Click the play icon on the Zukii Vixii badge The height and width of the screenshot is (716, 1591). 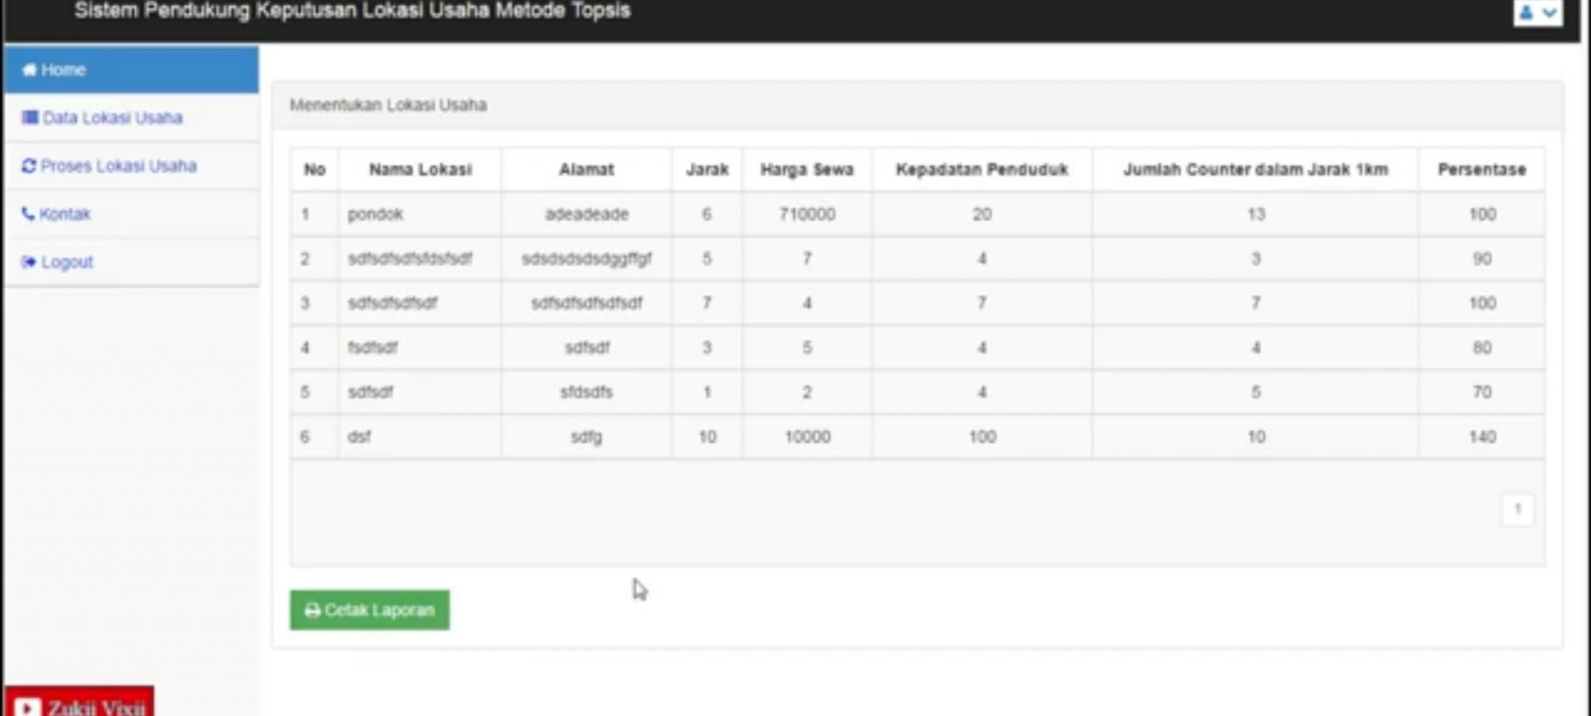[30, 707]
